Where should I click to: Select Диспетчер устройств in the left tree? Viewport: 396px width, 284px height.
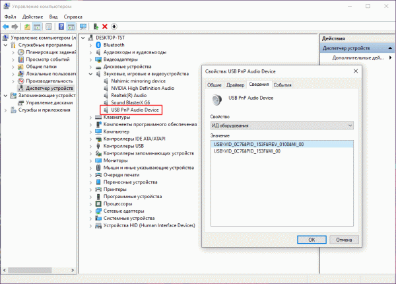49,88
